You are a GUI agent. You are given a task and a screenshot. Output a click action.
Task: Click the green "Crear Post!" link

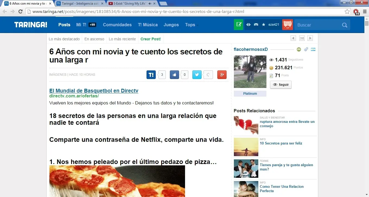coord(151,39)
